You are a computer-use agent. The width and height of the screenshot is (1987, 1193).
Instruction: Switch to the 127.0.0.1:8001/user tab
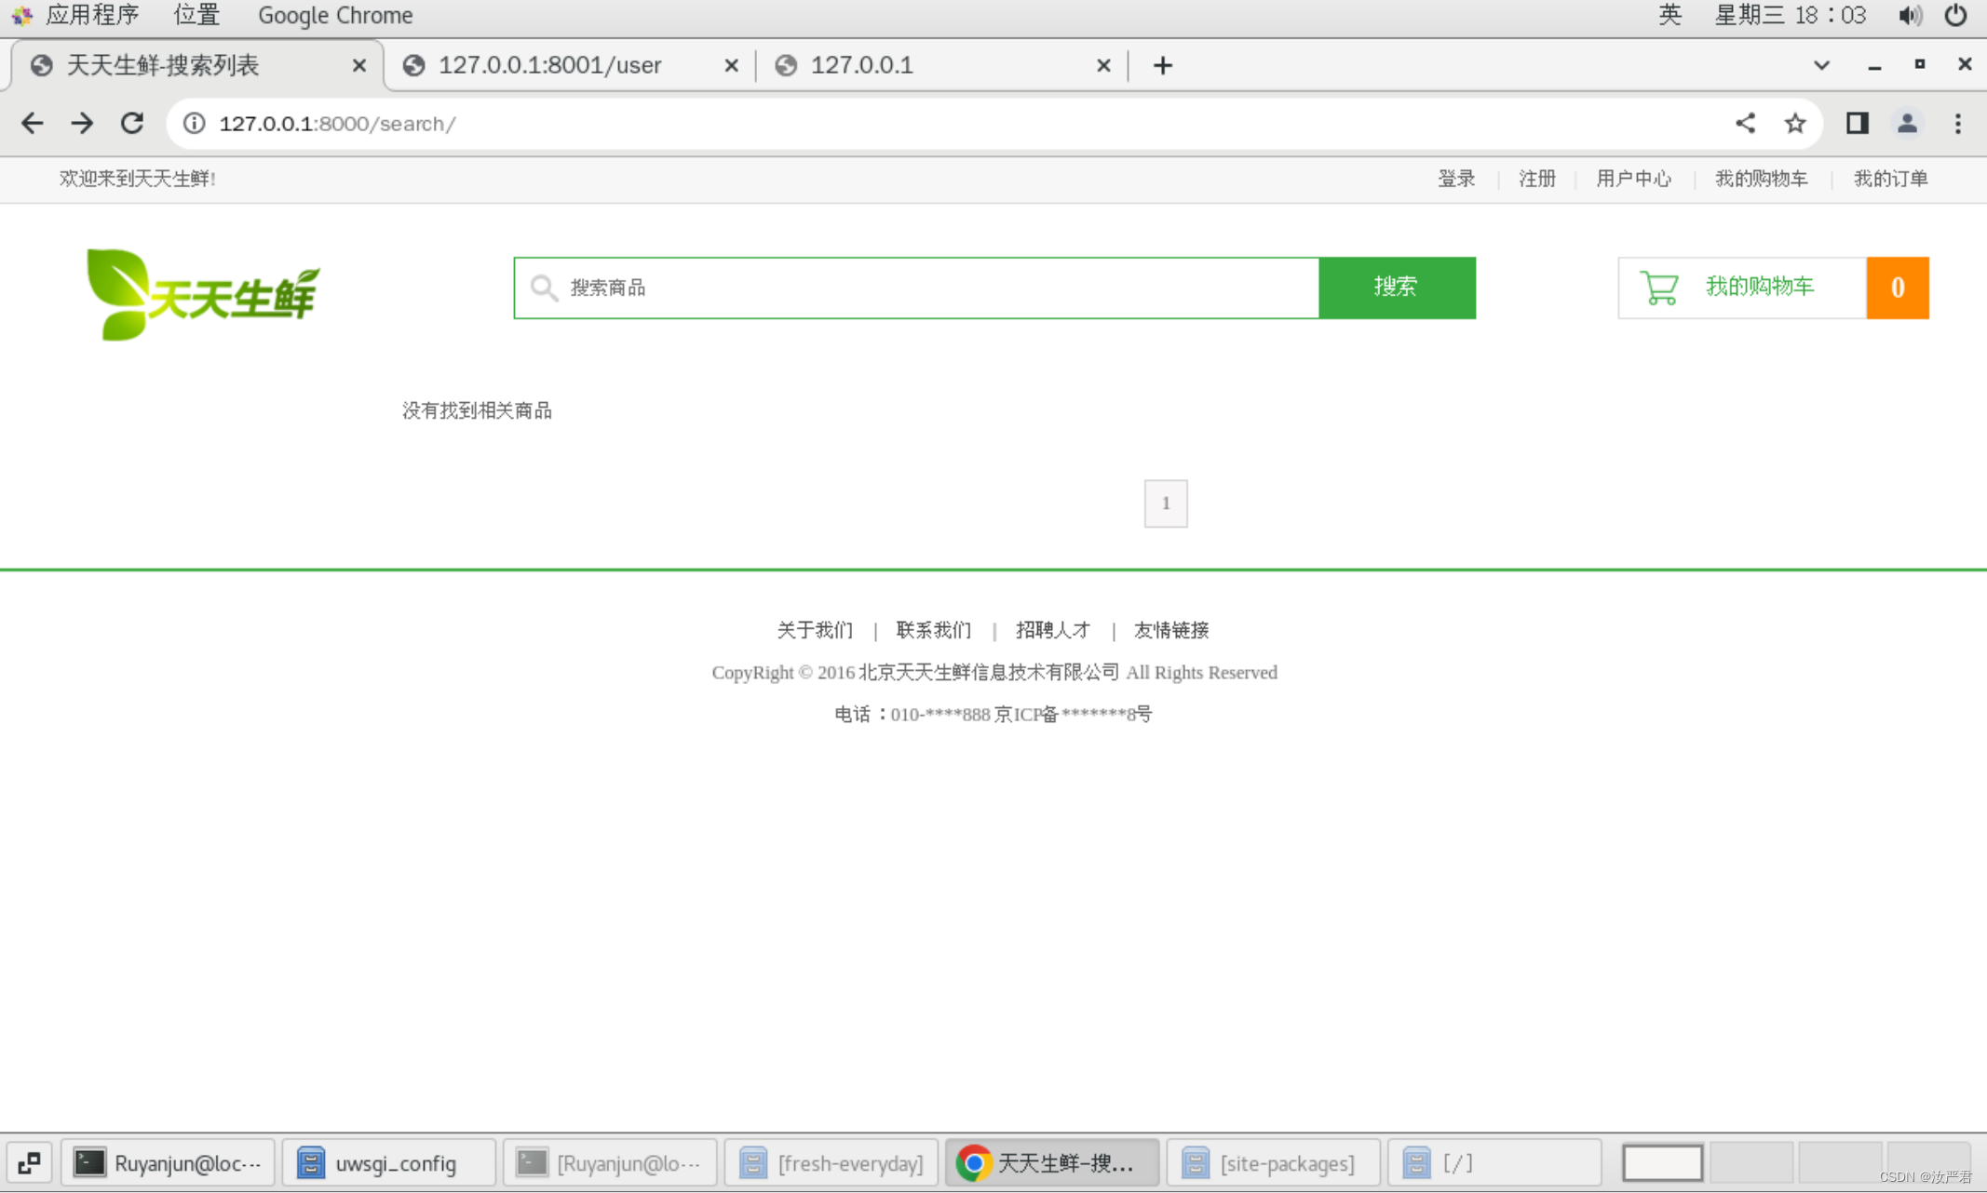(x=549, y=65)
